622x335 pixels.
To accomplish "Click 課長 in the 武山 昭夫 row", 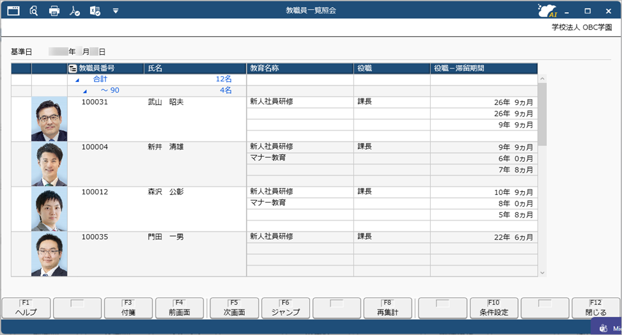I will (x=364, y=102).
